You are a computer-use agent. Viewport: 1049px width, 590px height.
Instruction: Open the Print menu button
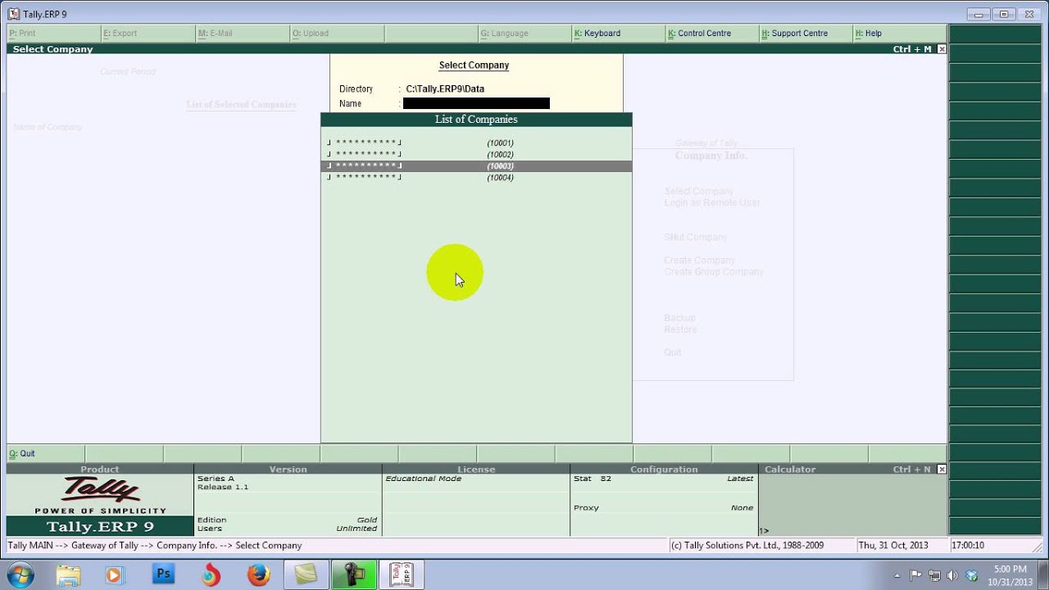[53, 34]
